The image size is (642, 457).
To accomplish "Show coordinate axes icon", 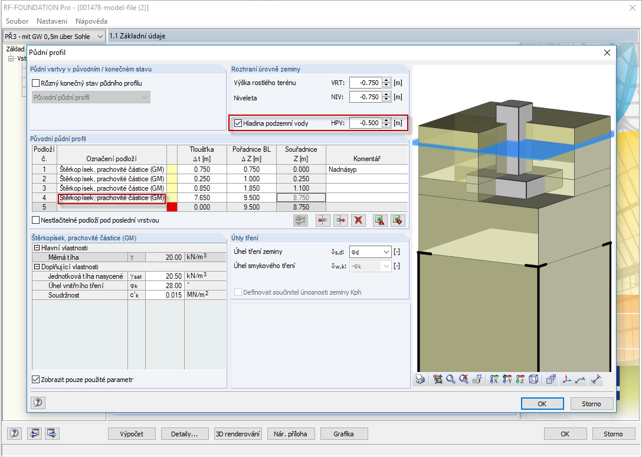I will coord(567,379).
